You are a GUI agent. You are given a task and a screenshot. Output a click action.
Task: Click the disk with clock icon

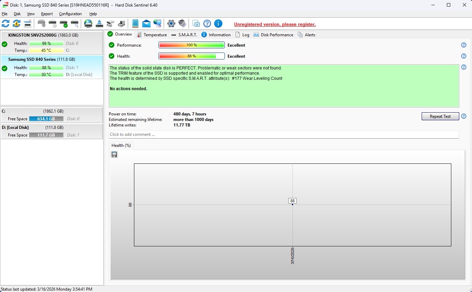[x=52, y=23]
